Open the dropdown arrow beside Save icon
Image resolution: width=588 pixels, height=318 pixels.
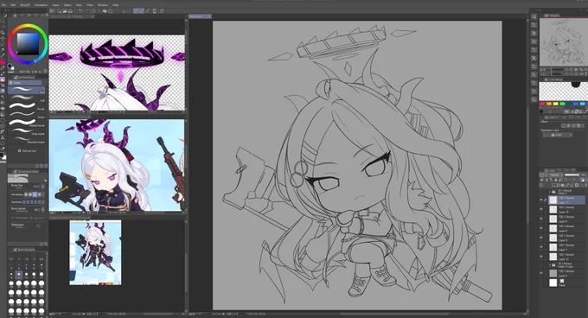pyautogui.click(x=74, y=11)
